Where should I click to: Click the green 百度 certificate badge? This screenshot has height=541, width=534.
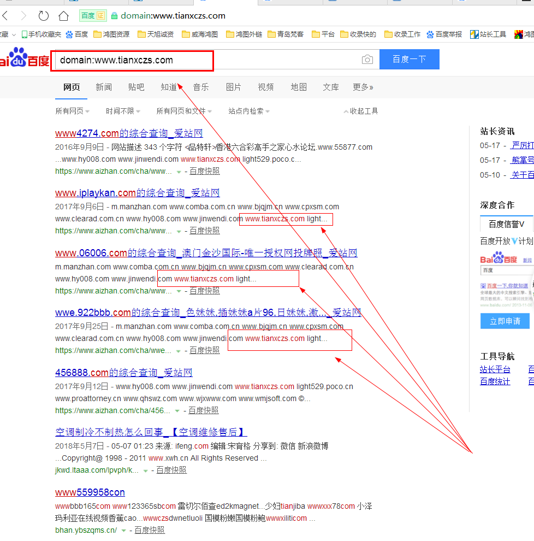click(x=93, y=15)
